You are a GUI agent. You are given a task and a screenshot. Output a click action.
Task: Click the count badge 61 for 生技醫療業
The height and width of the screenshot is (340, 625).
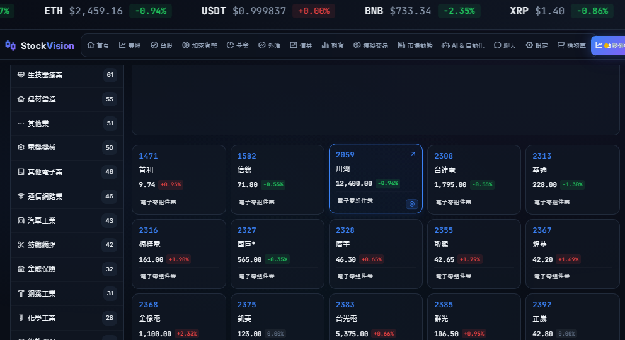[110, 75]
